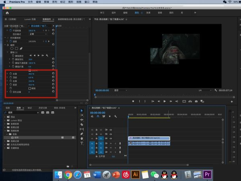Switch to the History panel tab
This screenshot has width=241, height=181.
[x=43, y=108]
